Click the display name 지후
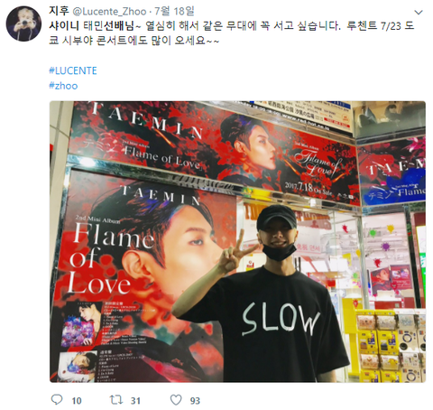433x410 pixels. click(59, 11)
